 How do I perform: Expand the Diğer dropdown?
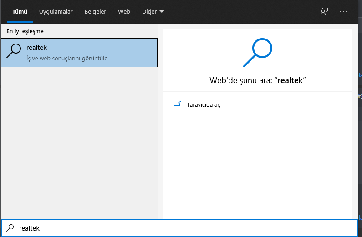point(153,11)
